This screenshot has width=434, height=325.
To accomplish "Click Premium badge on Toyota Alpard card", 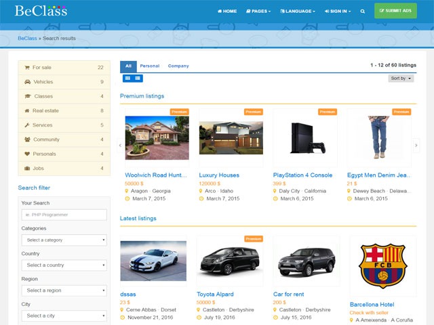I will [x=254, y=239].
